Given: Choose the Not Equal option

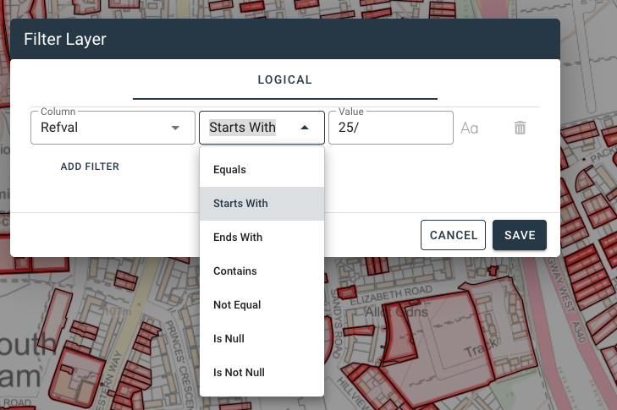Looking at the screenshot, I should 237,305.
